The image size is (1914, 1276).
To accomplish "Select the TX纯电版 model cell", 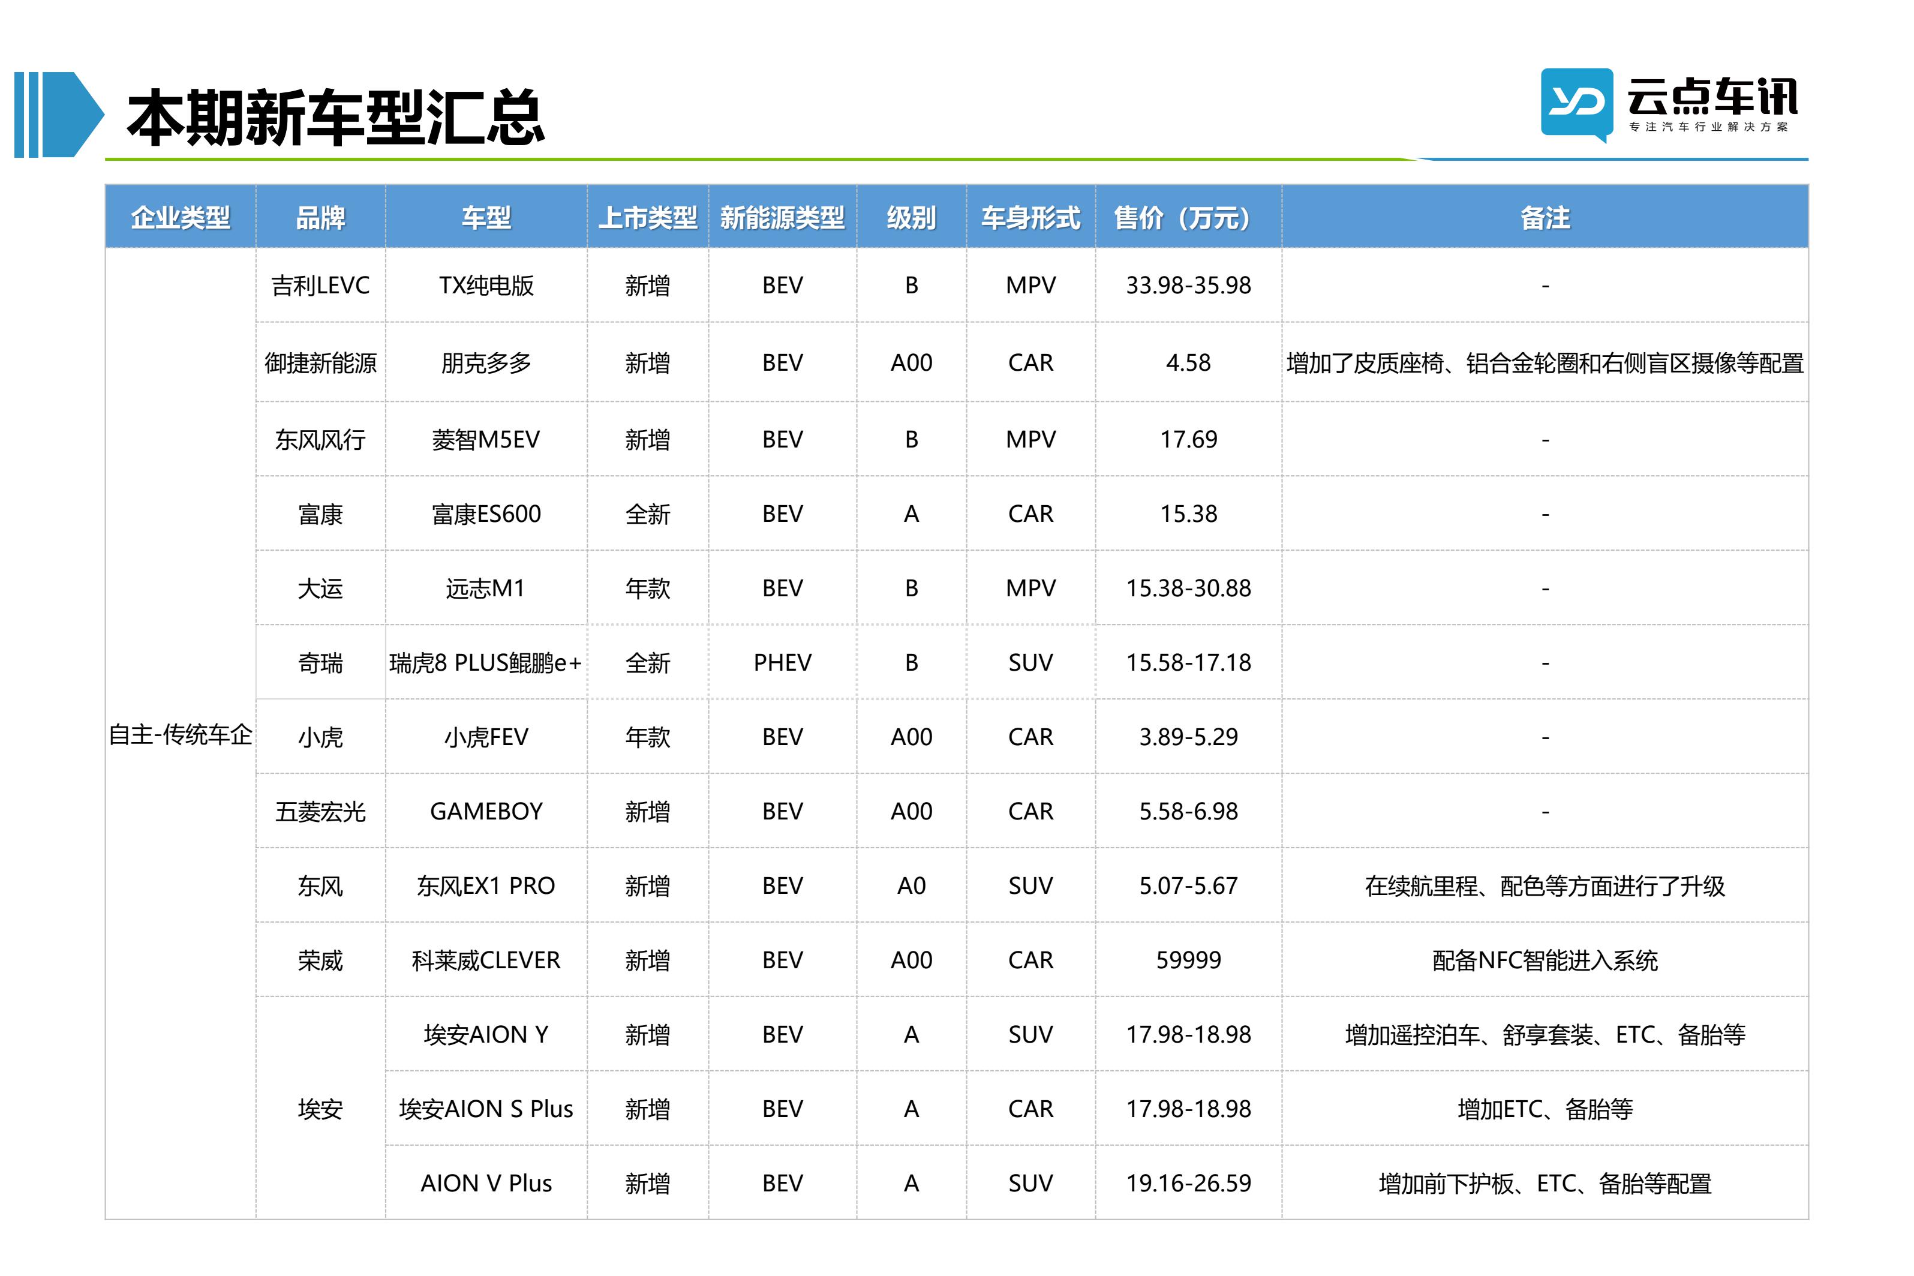I will [x=486, y=285].
